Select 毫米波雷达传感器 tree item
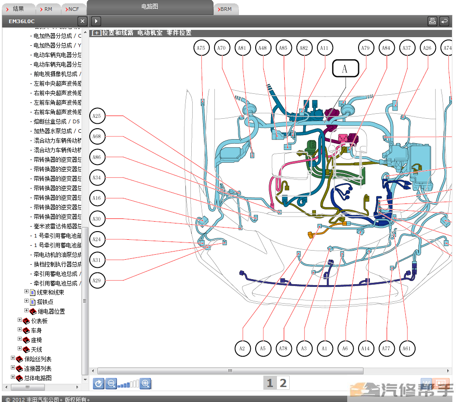This screenshot has height=402, width=456. click(57, 226)
